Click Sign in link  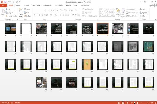[x=152, y=5]
